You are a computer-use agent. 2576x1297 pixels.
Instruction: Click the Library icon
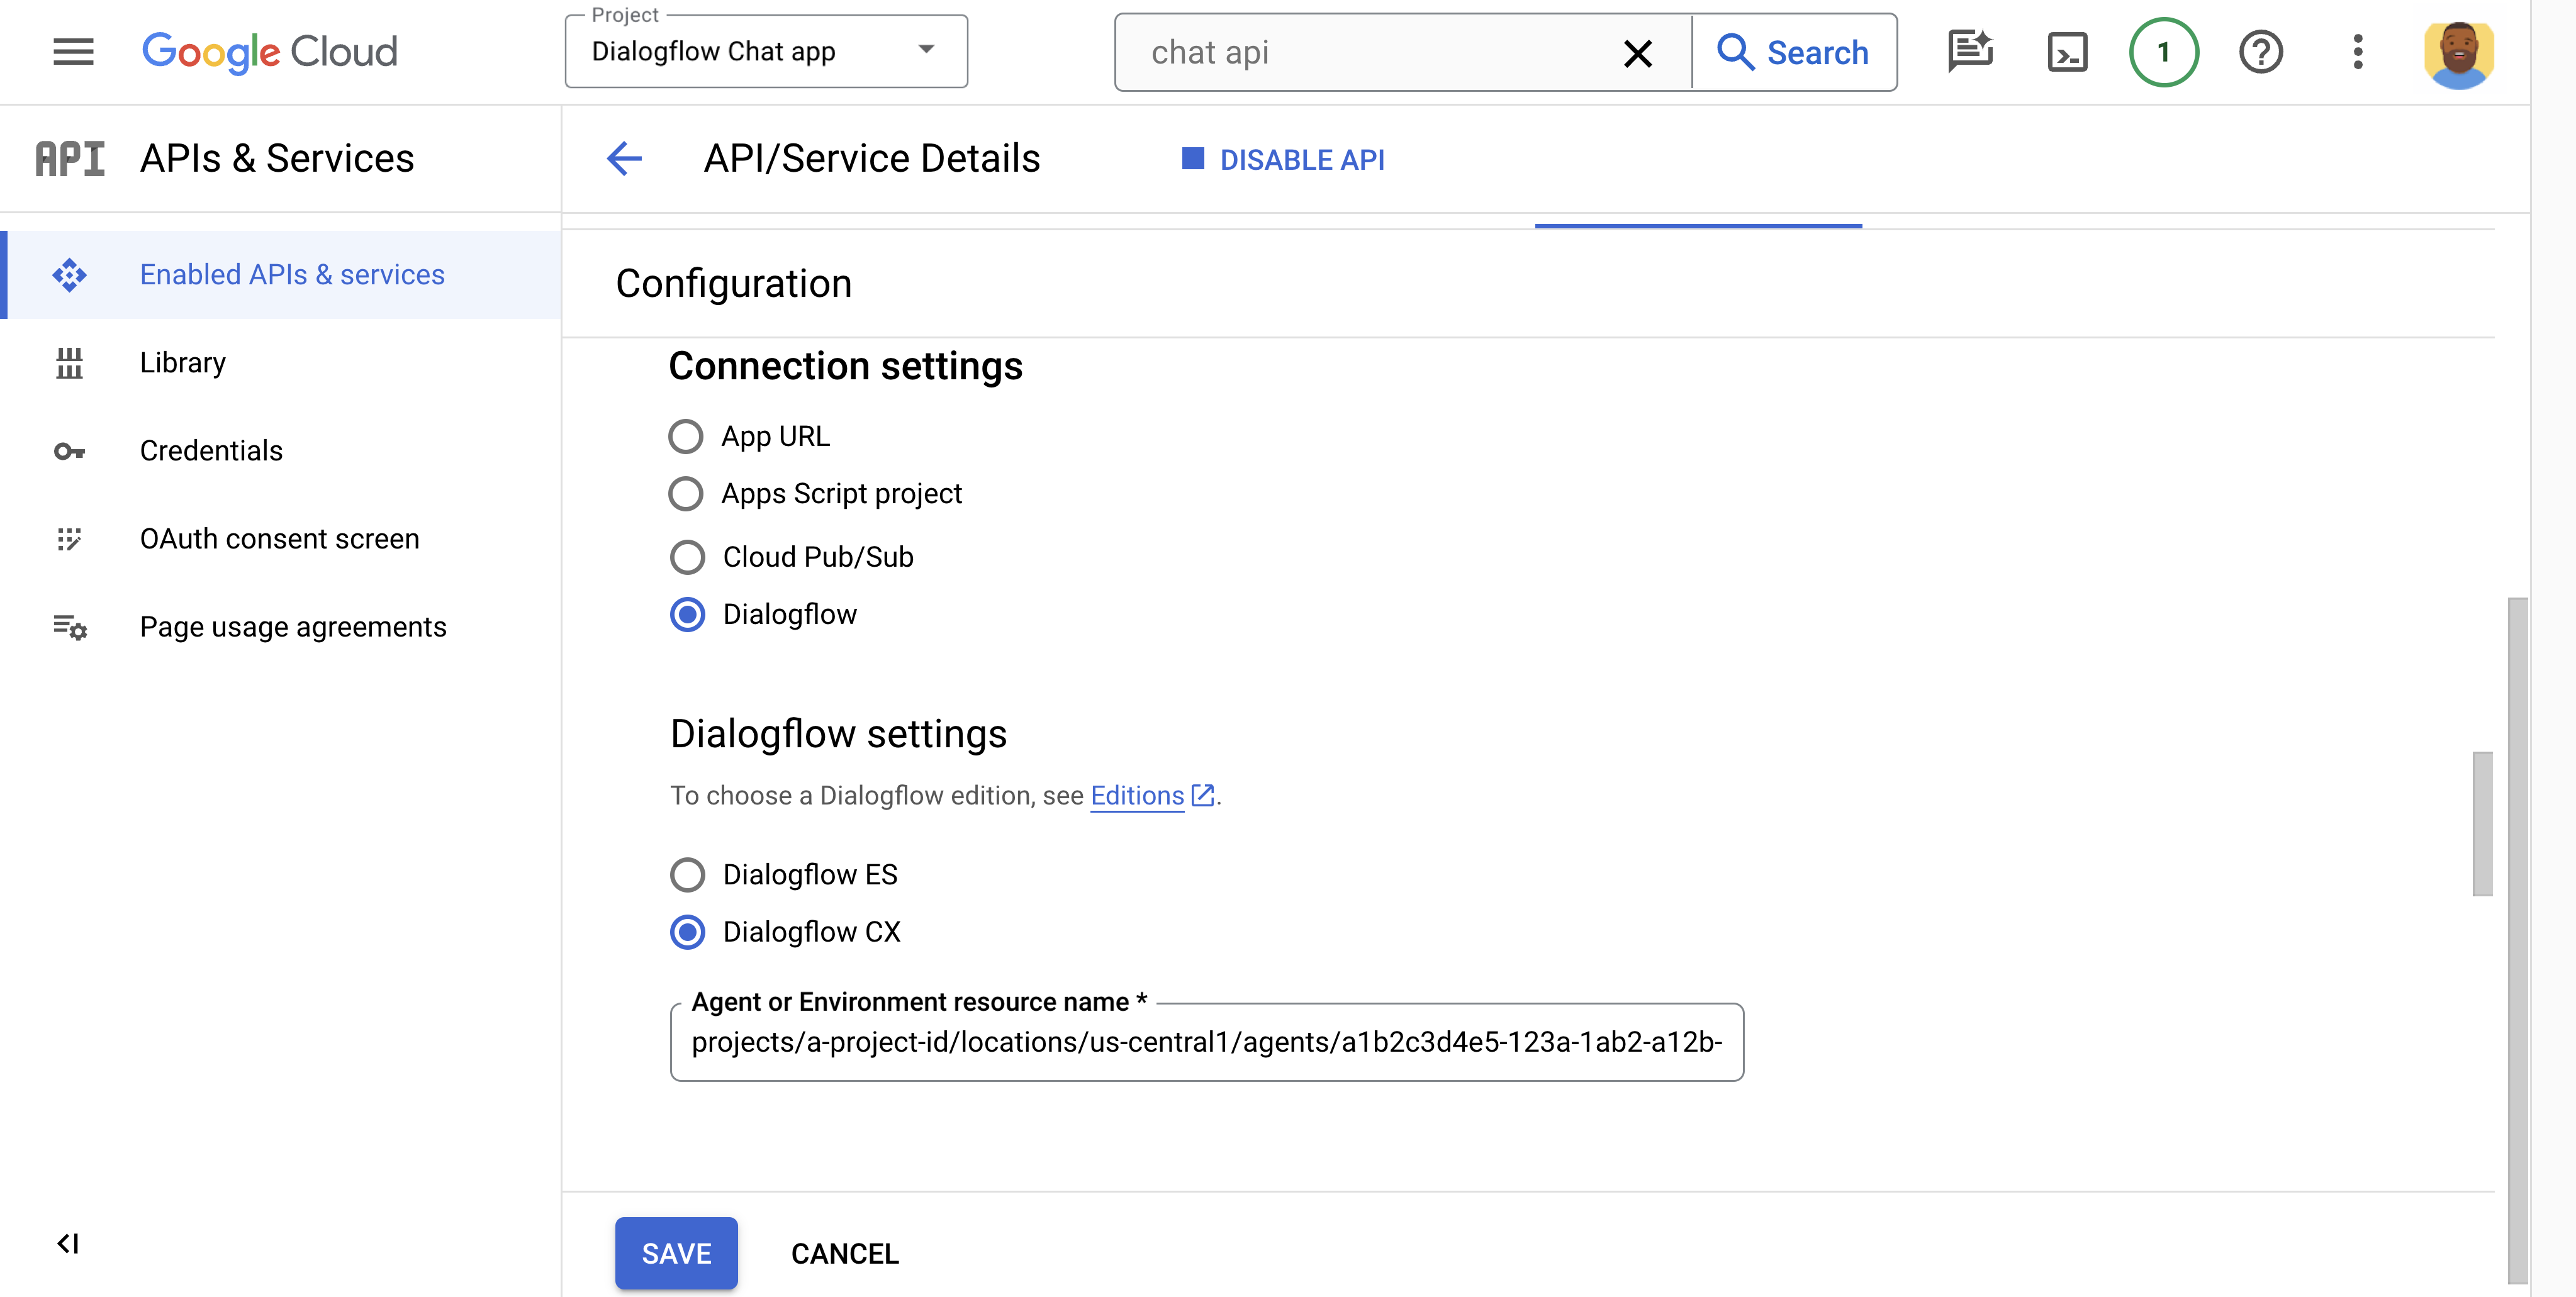tap(68, 360)
